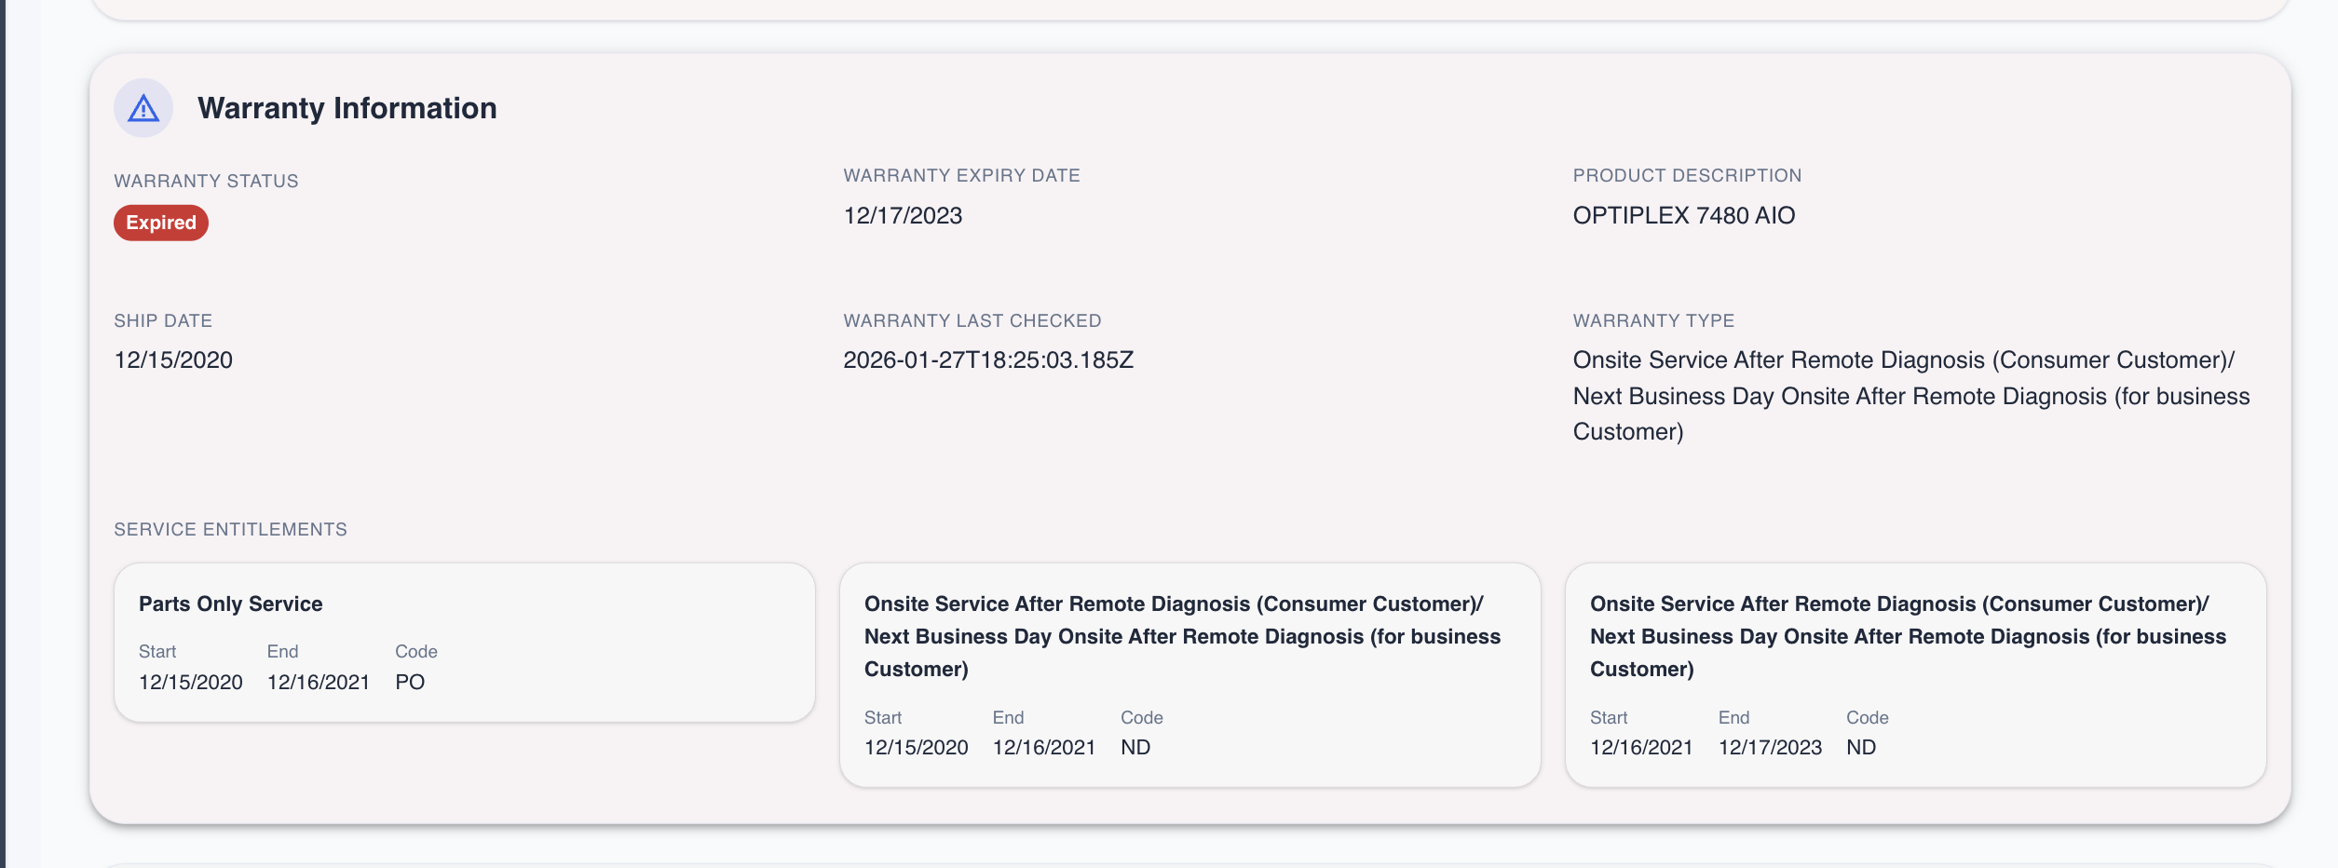The width and height of the screenshot is (2338, 868).
Task: Click the warning triangle icon beside Warranty Information
Action: point(143,108)
